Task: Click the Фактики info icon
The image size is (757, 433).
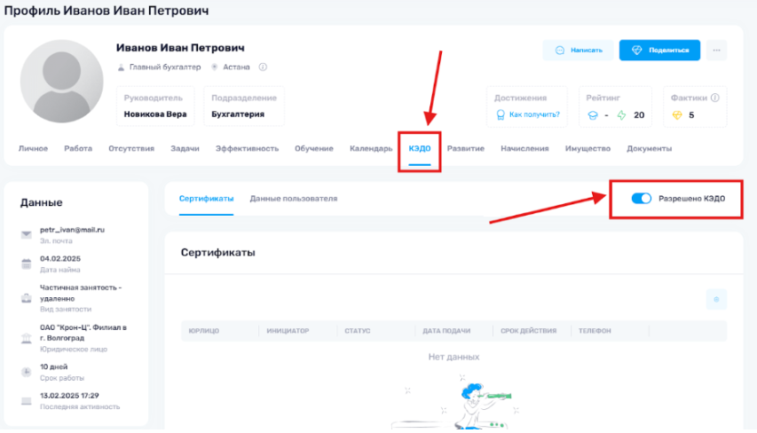Action: coord(715,98)
